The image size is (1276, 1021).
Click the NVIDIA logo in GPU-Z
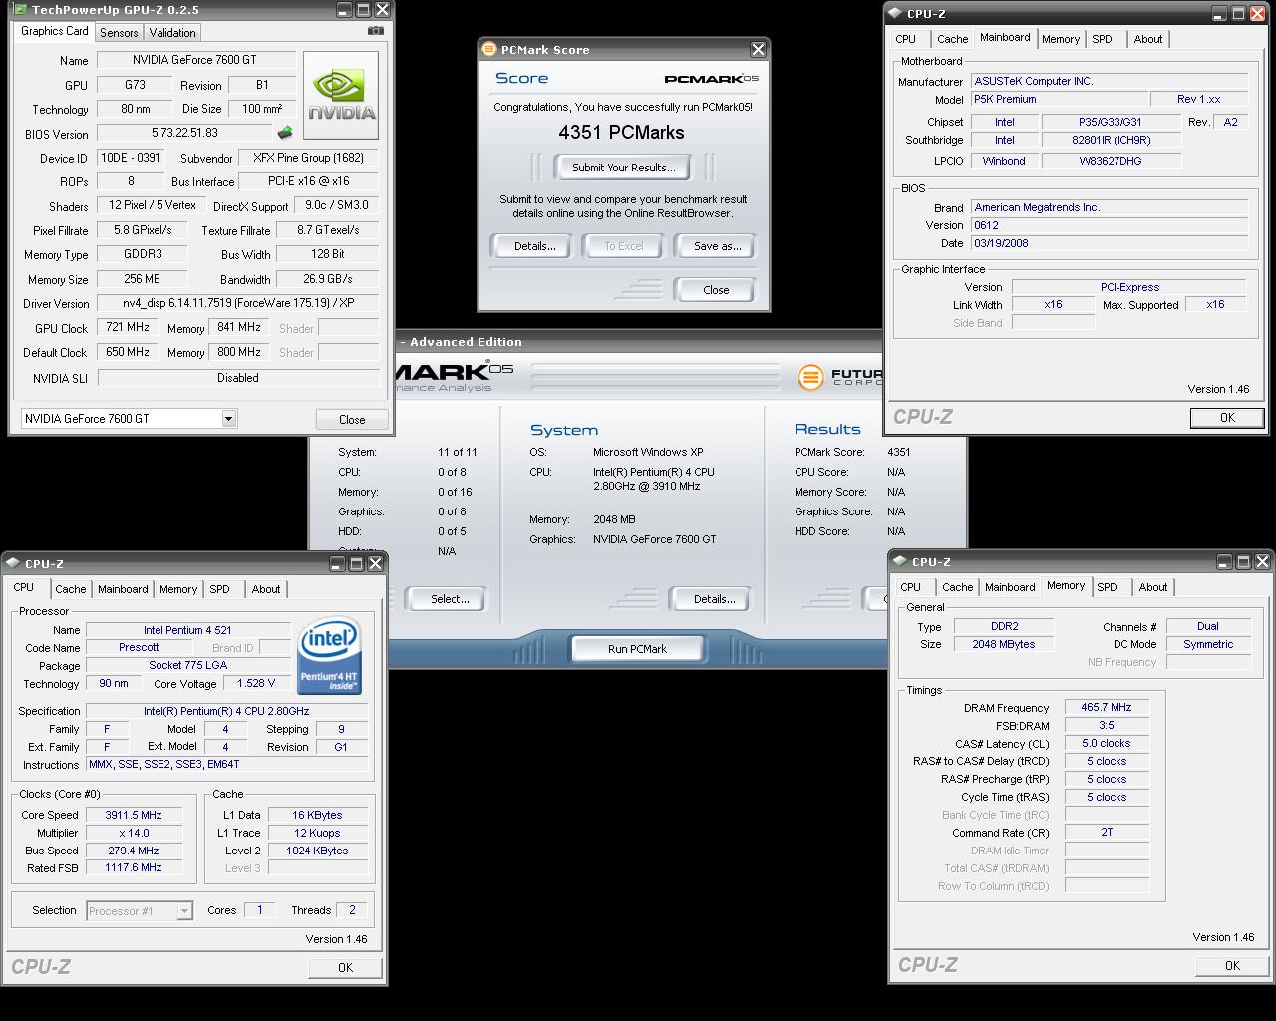coord(341,95)
